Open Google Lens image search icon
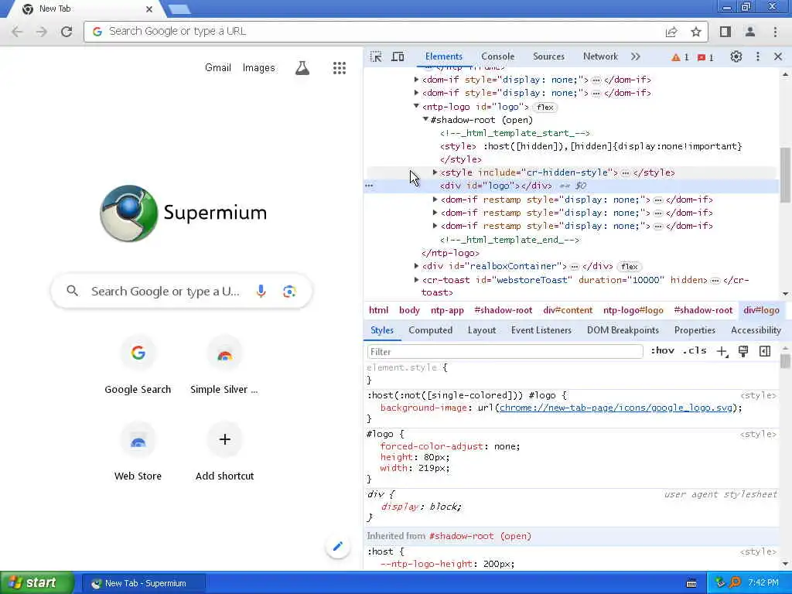This screenshot has height=594, width=792. [289, 291]
